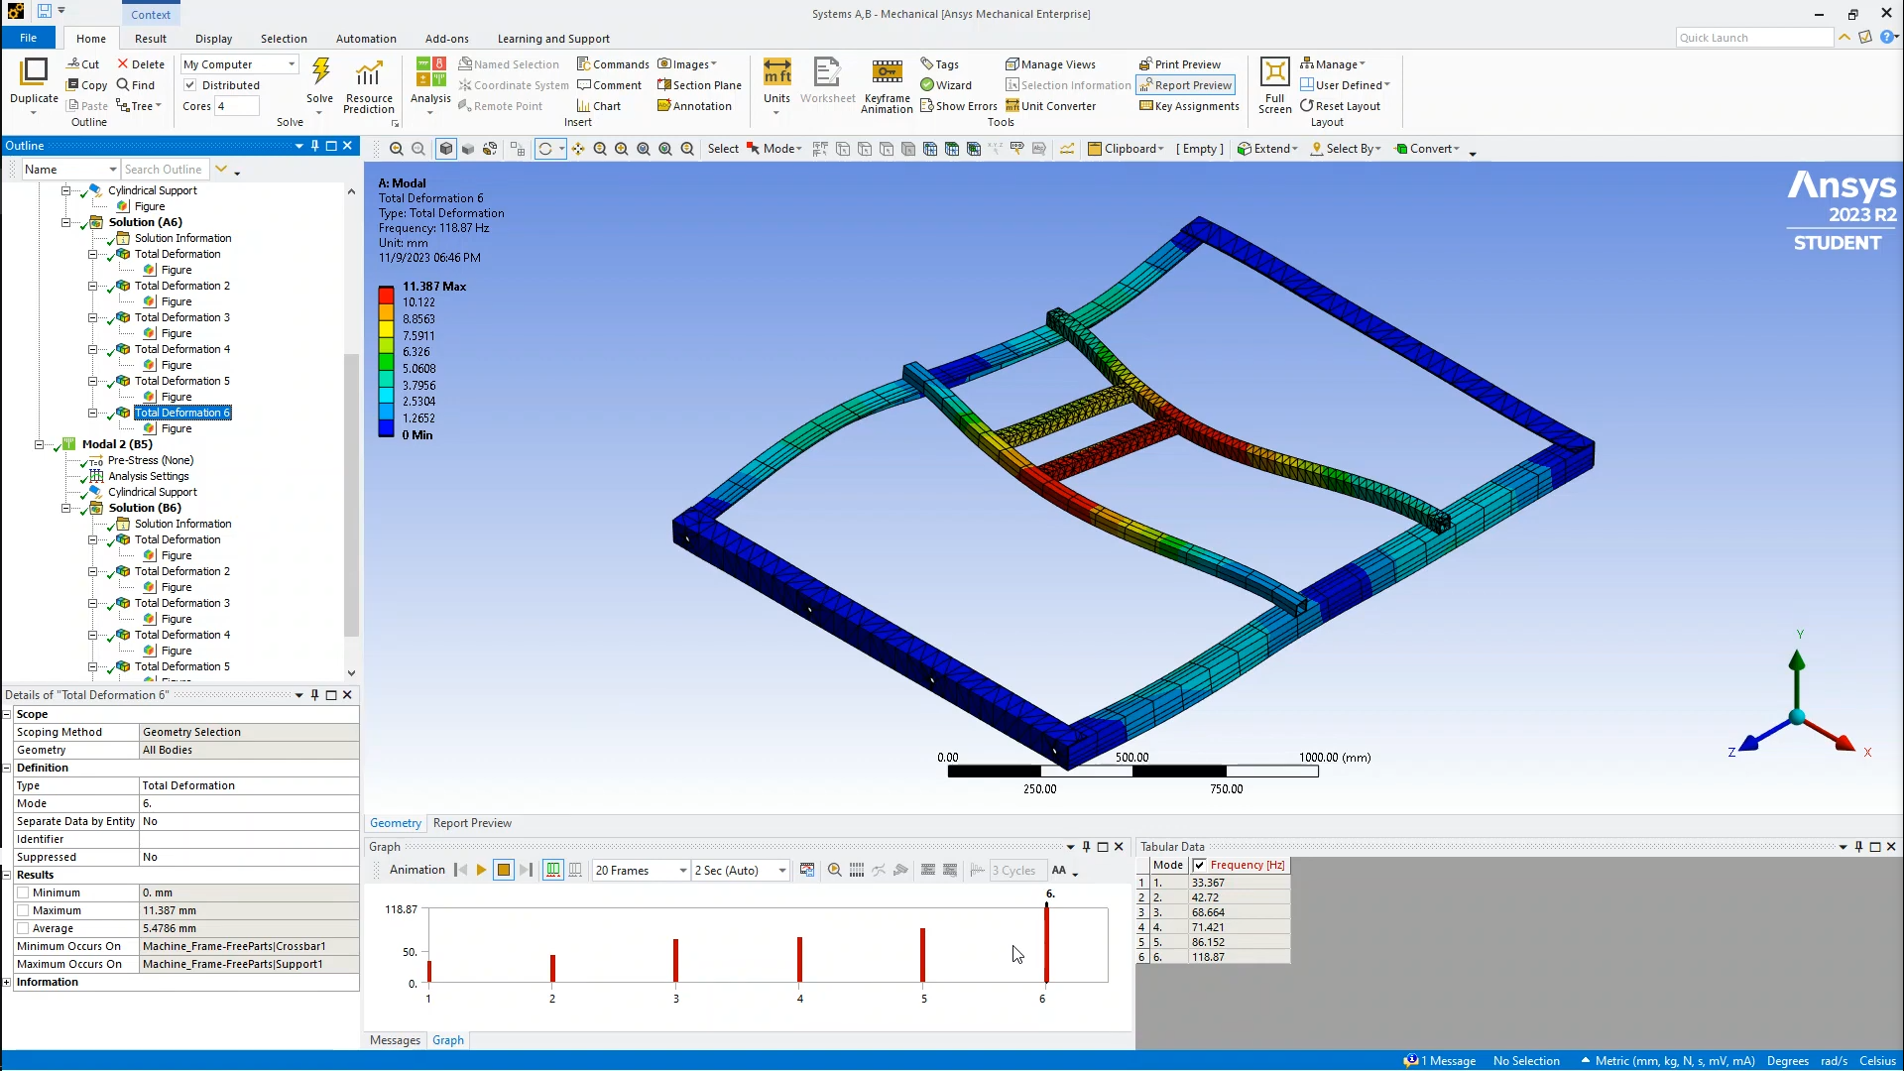Open the Extend menu
The height and width of the screenshot is (1071, 1904).
click(1267, 149)
